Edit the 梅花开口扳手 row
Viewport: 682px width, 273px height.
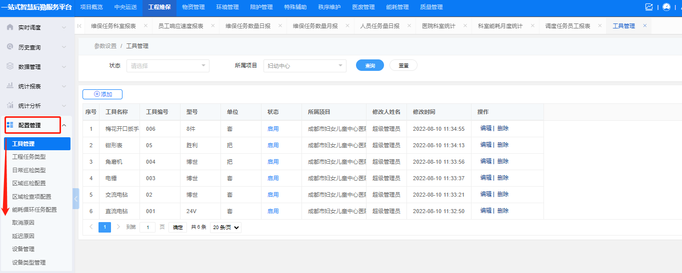pyautogui.click(x=485, y=128)
